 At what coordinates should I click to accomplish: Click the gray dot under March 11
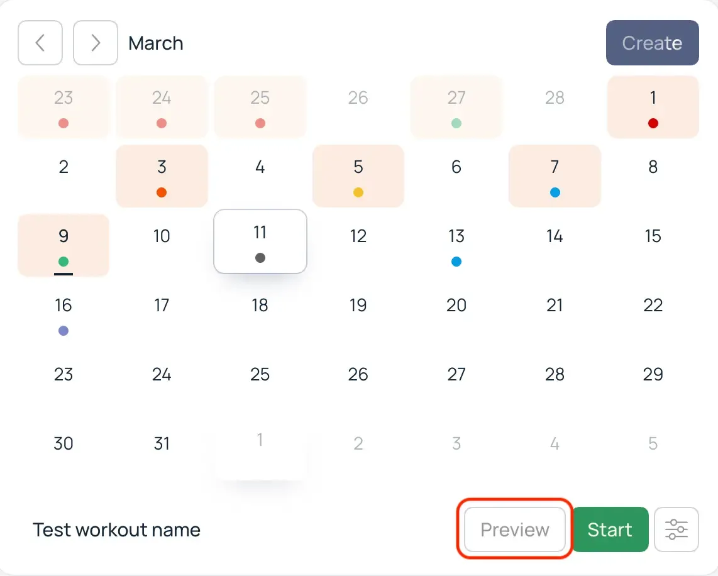pos(260,258)
